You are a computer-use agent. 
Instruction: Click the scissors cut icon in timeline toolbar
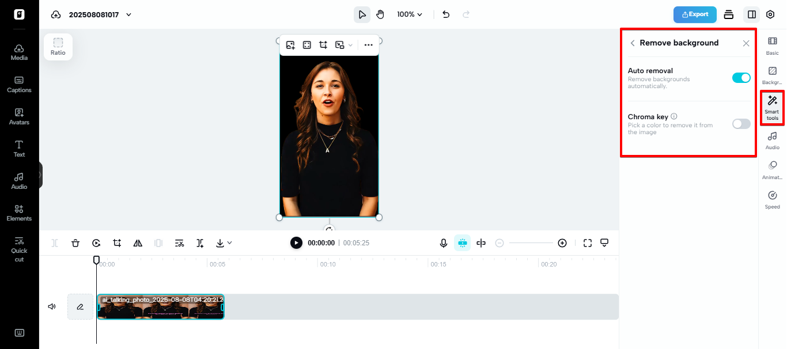179,243
